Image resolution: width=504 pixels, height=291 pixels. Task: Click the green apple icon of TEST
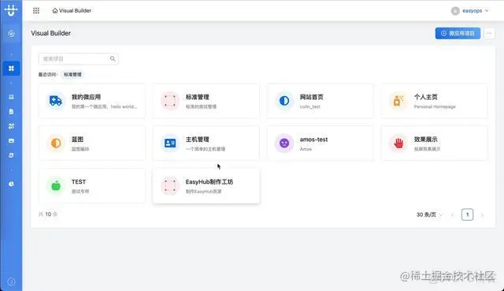click(56, 185)
